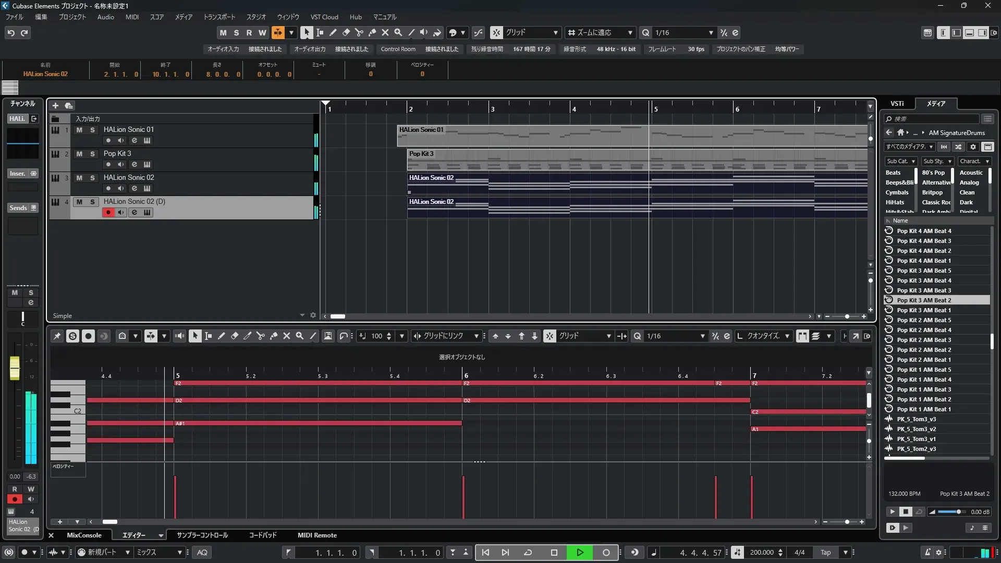
Task: Click the Add Track plus icon
Action: 55,105
